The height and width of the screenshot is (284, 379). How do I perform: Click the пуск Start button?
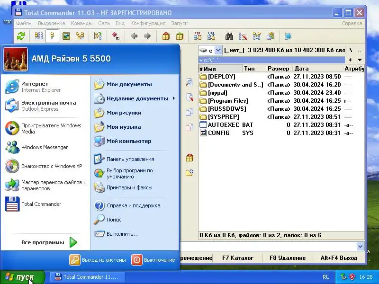point(22,277)
